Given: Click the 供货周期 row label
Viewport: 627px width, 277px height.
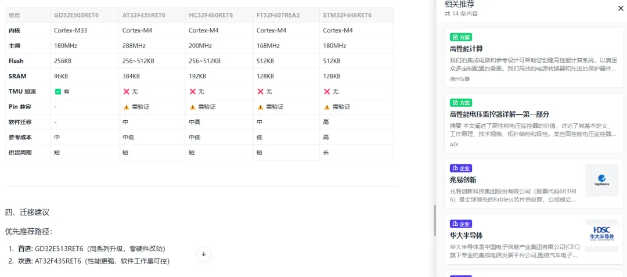Looking at the screenshot, I should (x=20, y=153).
